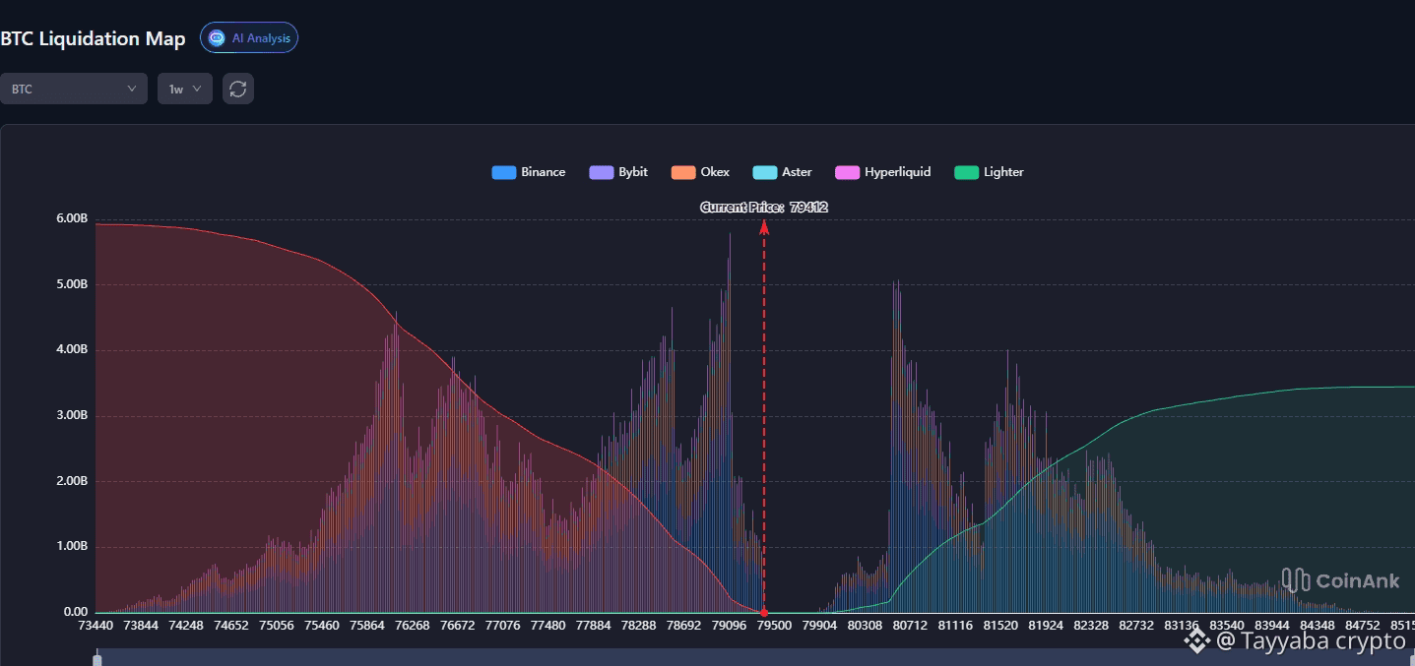Toggle Hyperliquid legend entry

tap(882, 172)
